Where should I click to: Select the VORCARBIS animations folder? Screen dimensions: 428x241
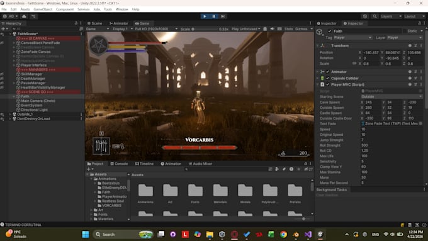coord(111,205)
